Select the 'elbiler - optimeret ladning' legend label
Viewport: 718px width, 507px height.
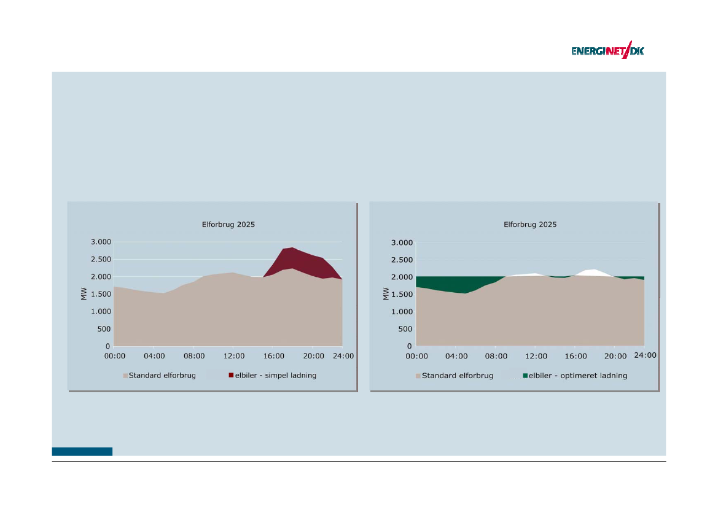pos(579,376)
